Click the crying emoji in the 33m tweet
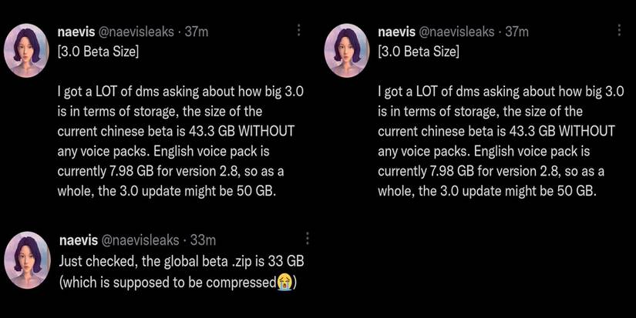The height and width of the screenshot is (318, 636). 285,283
